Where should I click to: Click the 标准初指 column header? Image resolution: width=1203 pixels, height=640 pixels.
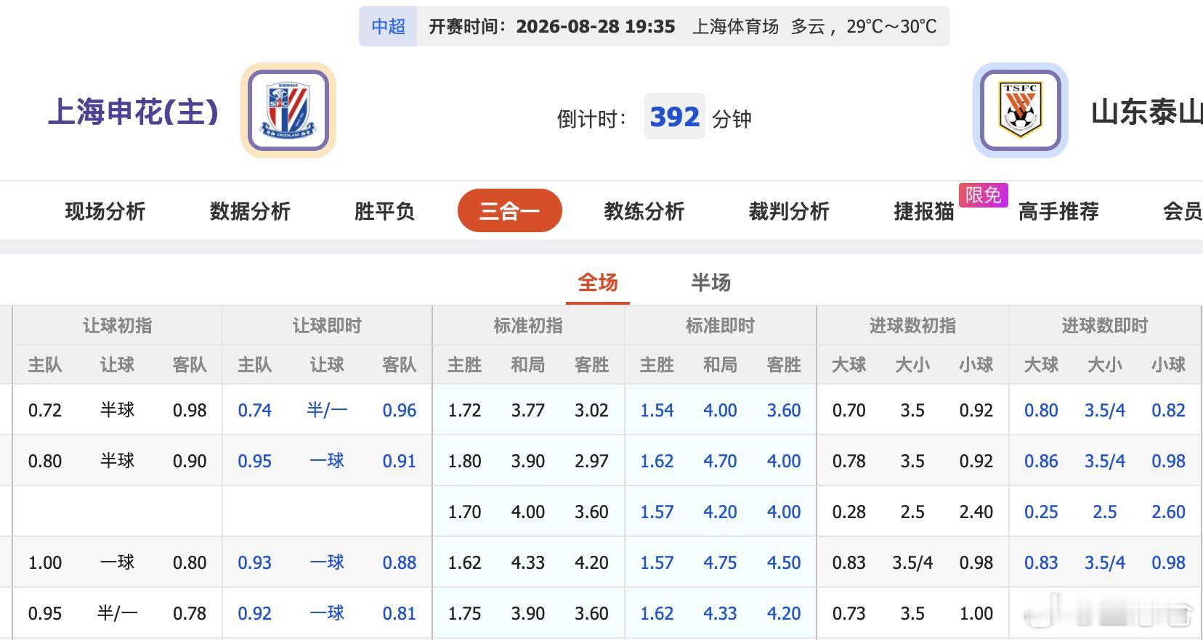[528, 326]
